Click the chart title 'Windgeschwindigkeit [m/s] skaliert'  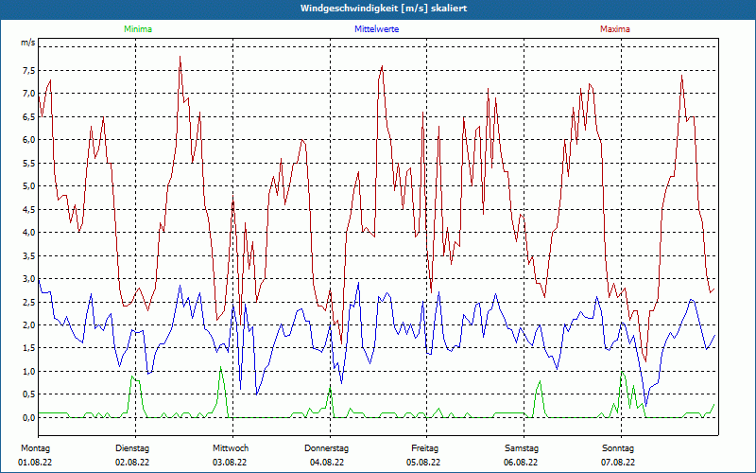pos(384,9)
